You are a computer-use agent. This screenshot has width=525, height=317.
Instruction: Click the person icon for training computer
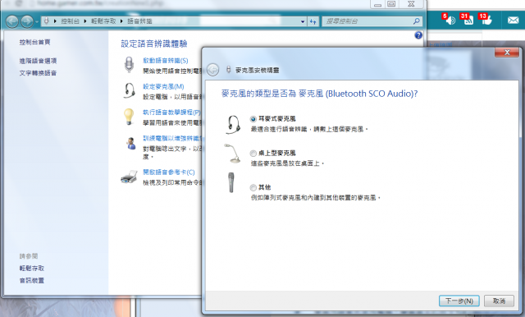point(130,143)
